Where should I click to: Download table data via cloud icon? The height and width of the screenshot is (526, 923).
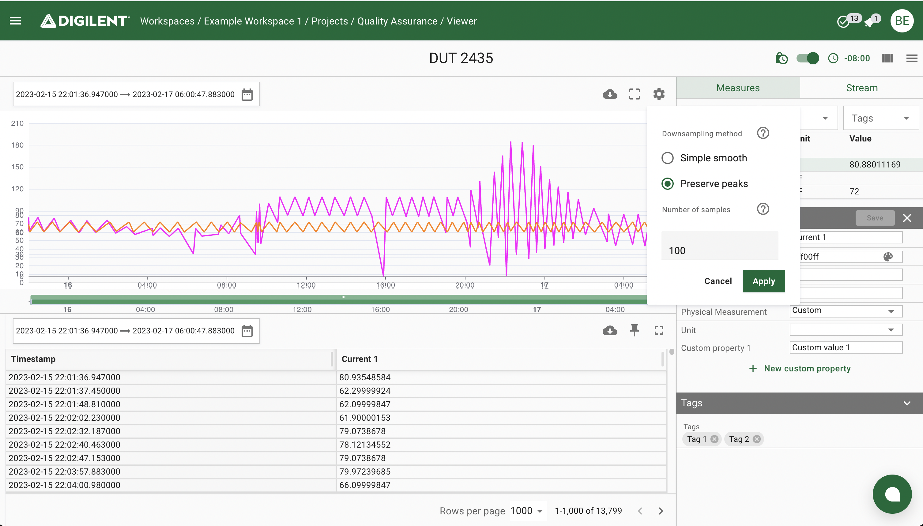pyautogui.click(x=610, y=331)
